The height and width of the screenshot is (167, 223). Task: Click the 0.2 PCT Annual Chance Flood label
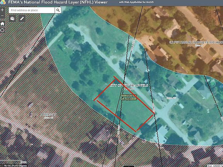[196, 42]
